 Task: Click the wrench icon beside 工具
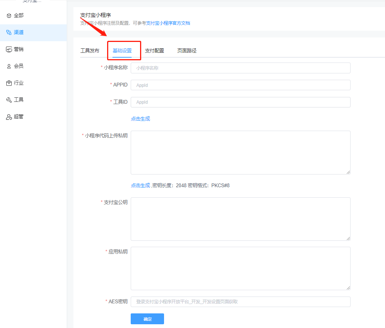pyautogui.click(x=9, y=100)
